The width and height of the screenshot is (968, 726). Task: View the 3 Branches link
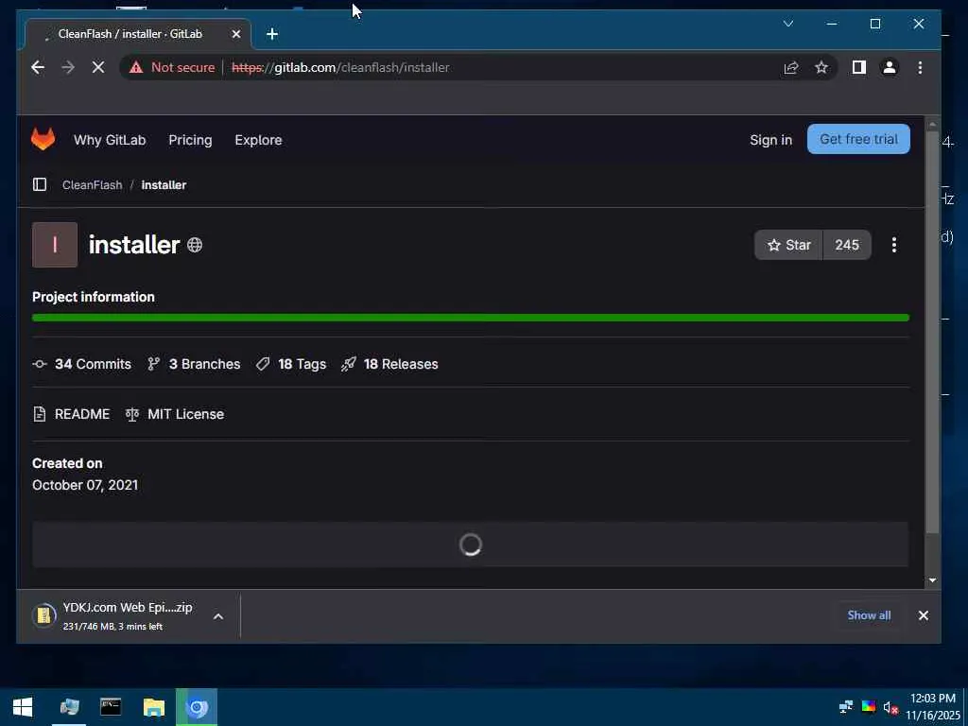tap(194, 364)
